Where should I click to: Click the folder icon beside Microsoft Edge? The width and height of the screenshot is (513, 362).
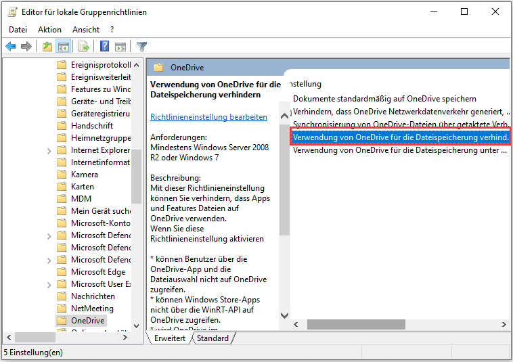[62, 272]
